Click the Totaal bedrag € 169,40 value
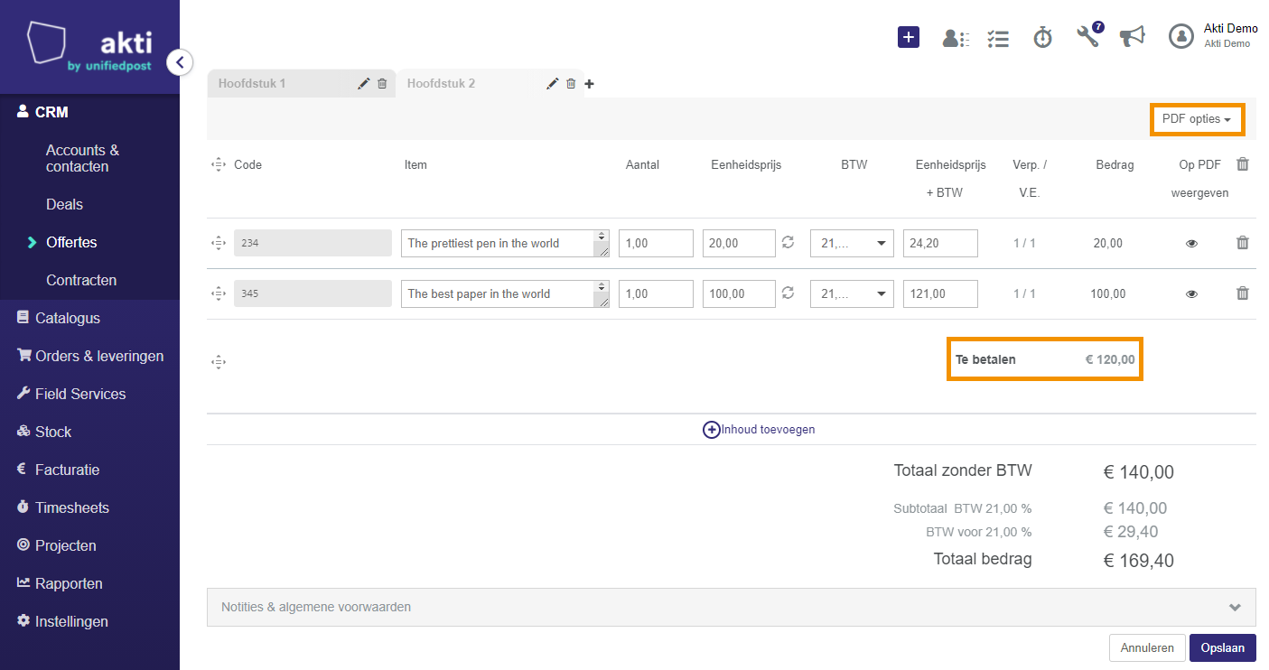The image size is (1269, 670). 1139,561
